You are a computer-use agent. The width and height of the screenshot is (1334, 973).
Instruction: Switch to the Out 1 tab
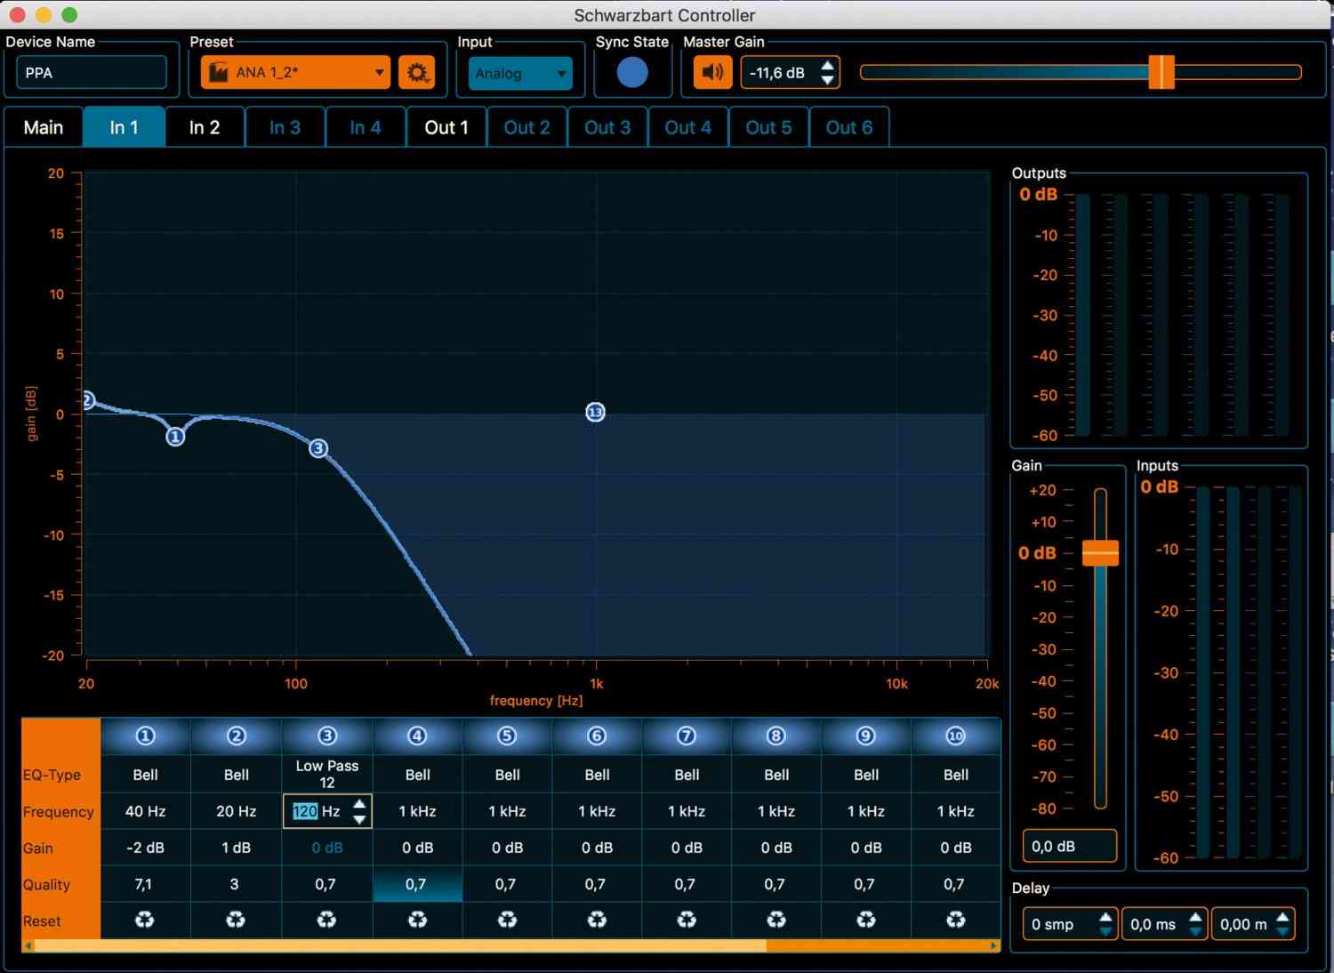coord(446,127)
